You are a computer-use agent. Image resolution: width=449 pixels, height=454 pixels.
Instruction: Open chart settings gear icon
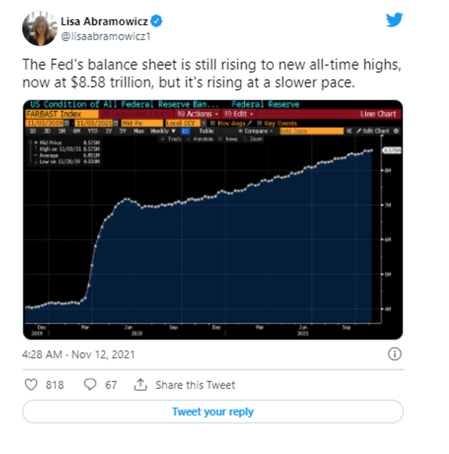coord(396,131)
